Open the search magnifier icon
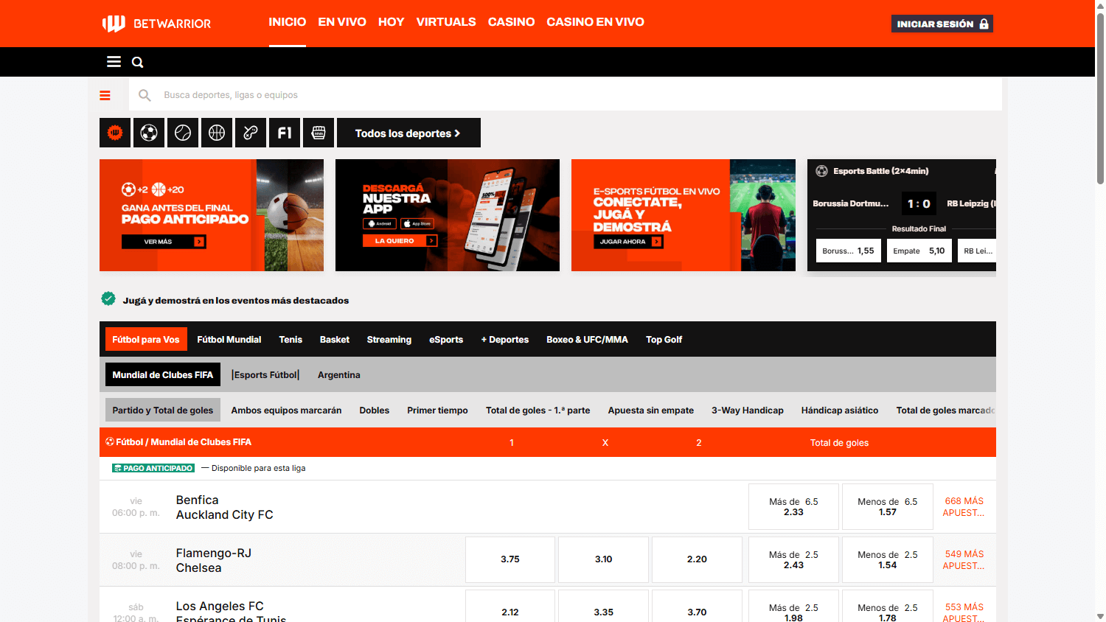Image resolution: width=1106 pixels, height=622 pixels. pos(137,62)
